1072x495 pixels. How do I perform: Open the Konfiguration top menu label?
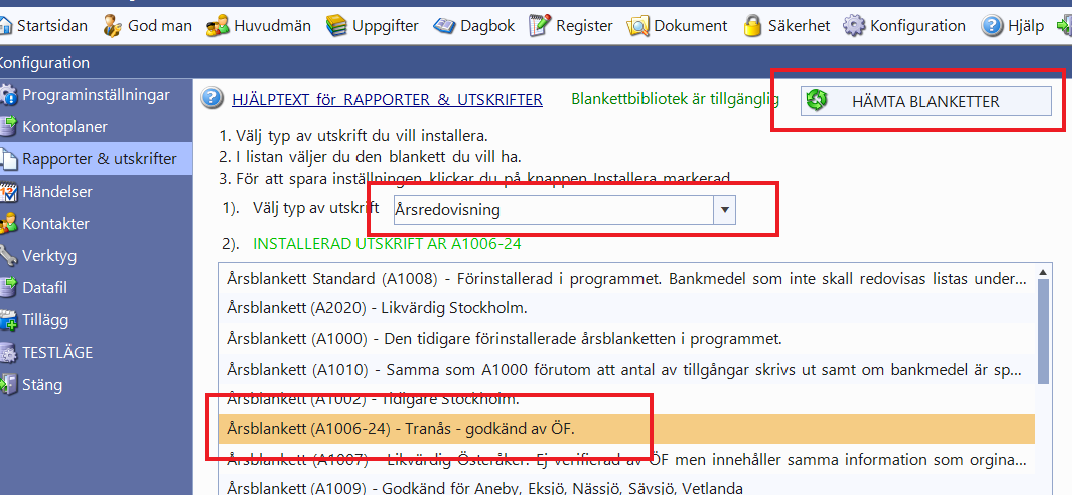[917, 26]
